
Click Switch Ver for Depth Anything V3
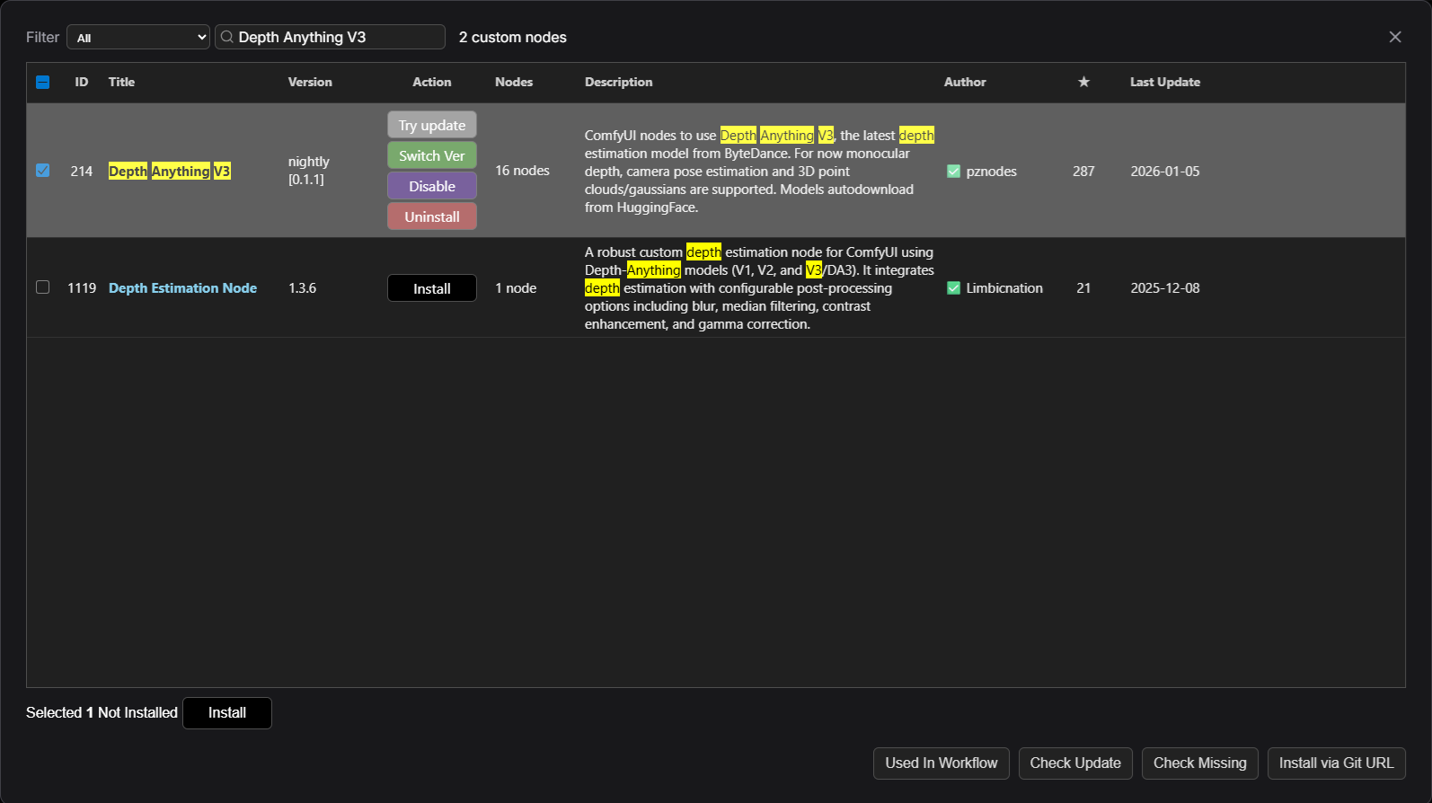432,155
